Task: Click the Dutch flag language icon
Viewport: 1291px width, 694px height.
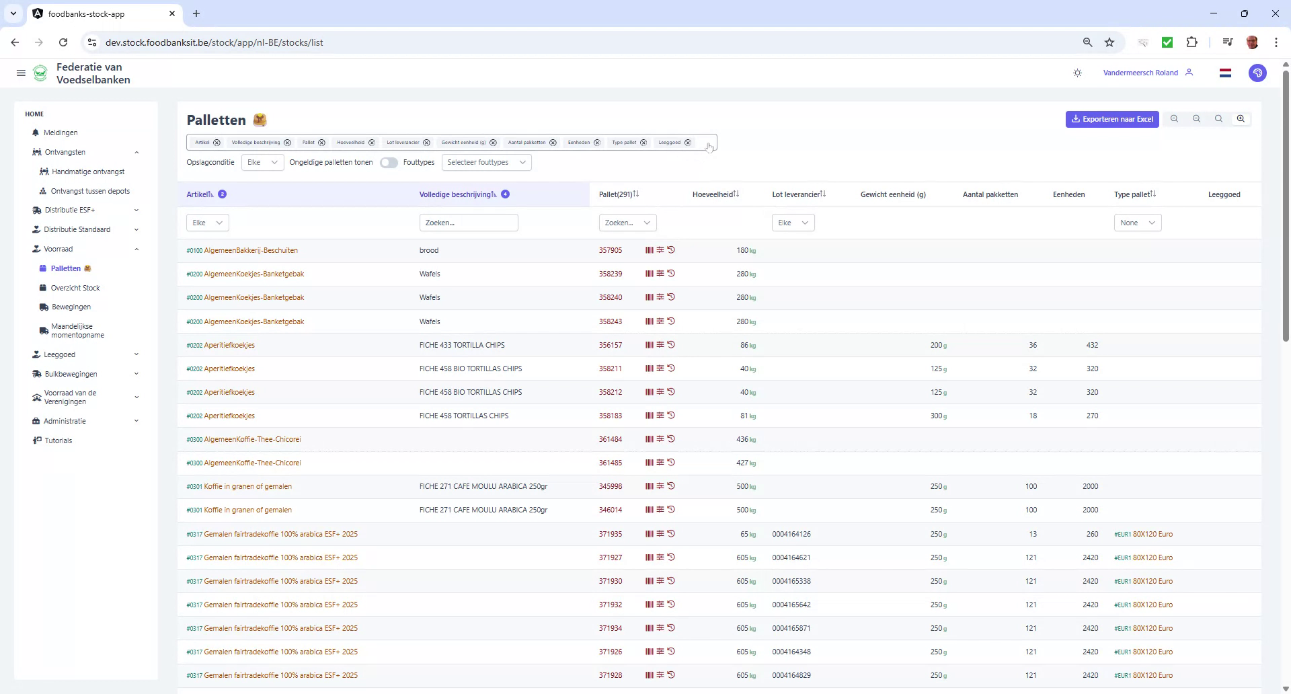Action: tap(1225, 73)
